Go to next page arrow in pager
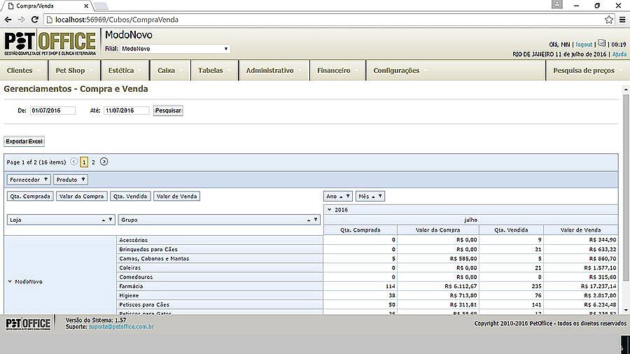Screen dimensions: 630x354 coord(104,162)
